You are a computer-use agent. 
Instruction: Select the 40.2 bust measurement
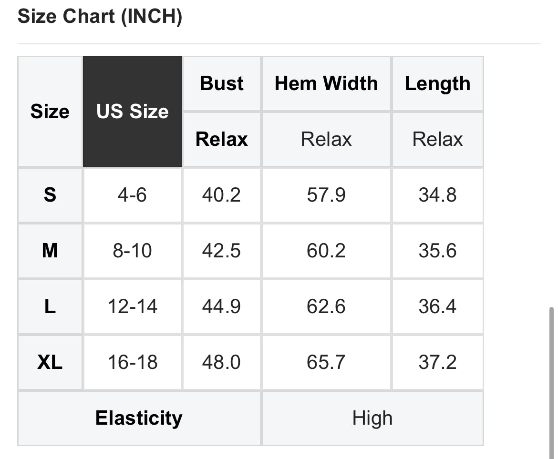point(221,195)
